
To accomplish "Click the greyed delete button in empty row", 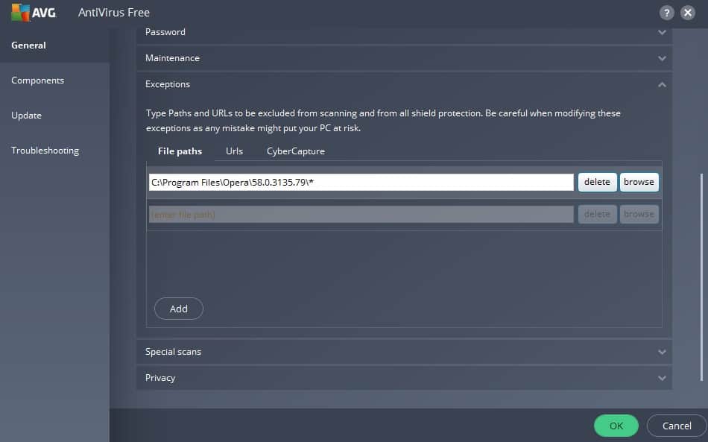I will 598,214.
